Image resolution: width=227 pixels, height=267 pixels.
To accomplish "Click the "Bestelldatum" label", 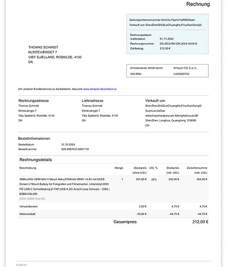I will (x=26, y=144).
